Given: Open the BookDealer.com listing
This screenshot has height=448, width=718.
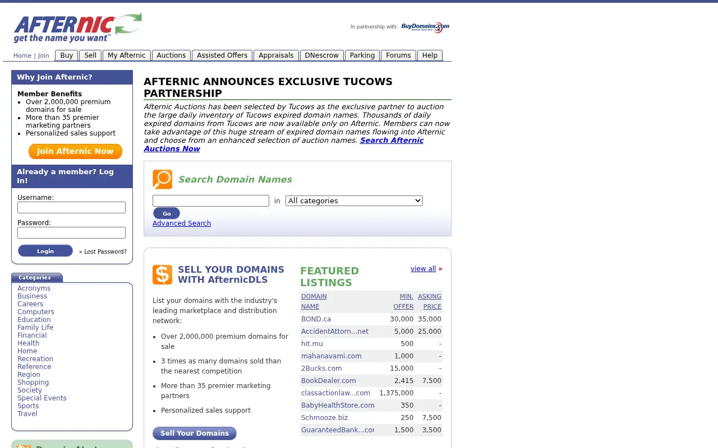Looking at the screenshot, I should pos(329,381).
